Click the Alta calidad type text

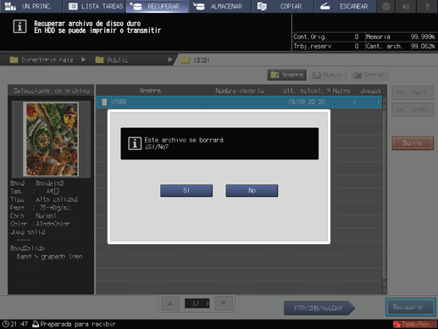57,199
